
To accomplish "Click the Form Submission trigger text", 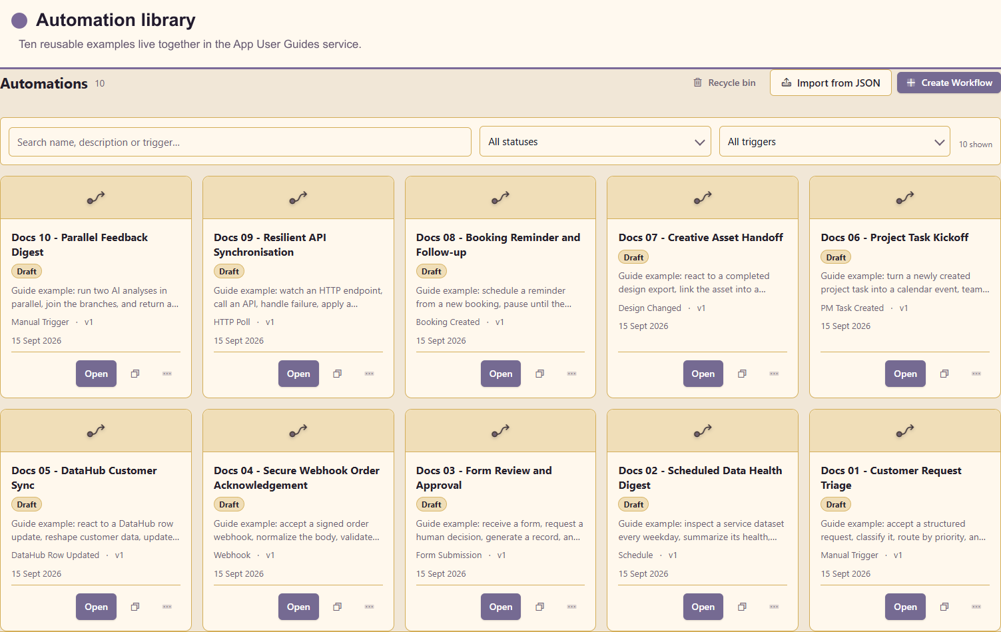I will (x=449, y=555).
